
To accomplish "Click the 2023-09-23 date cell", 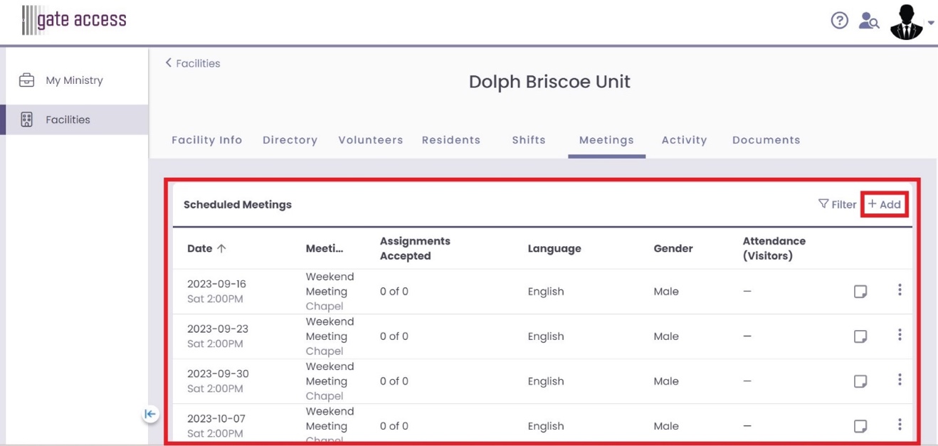I will (218, 336).
